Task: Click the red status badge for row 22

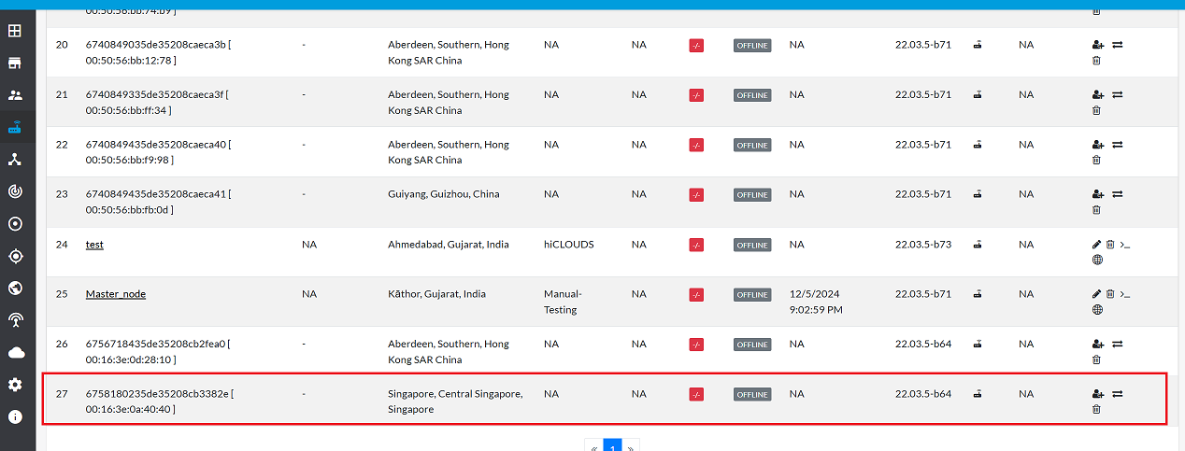Action: [x=696, y=145]
